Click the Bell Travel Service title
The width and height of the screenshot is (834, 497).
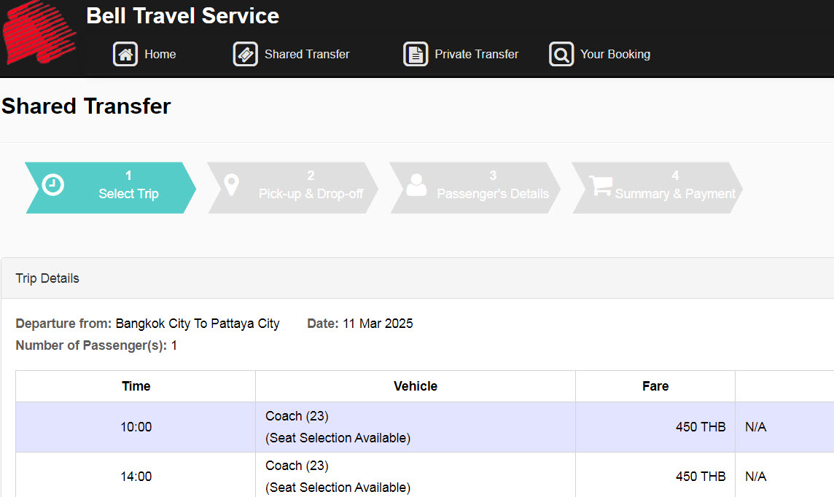tap(182, 16)
